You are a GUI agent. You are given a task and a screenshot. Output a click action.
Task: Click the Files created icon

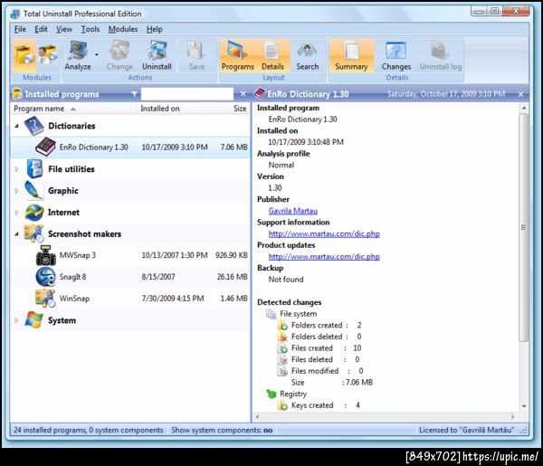(x=282, y=348)
